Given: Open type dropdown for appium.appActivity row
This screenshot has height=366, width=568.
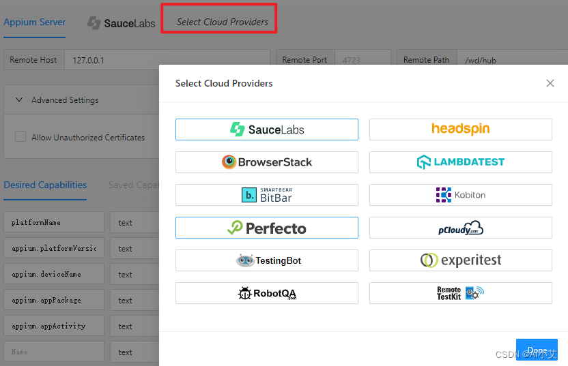Looking at the screenshot, I should coord(134,326).
